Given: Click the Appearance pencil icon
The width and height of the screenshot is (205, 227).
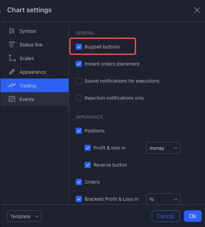Looking at the screenshot, I should click(12, 72).
